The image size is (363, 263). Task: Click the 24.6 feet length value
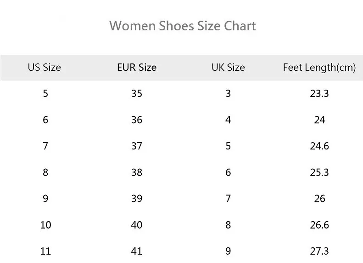point(319,146)
